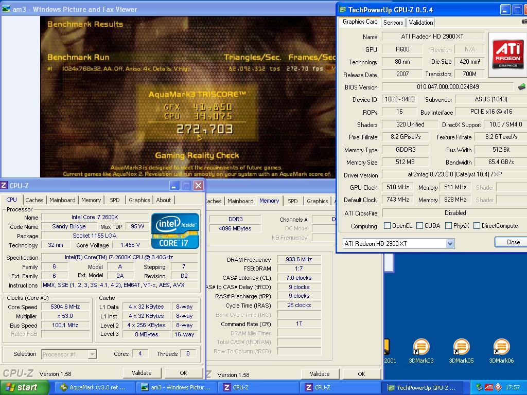Click OK in the rear CPU-Z window
The width and height of the screenshot is (527, 395).
(361, 374)
